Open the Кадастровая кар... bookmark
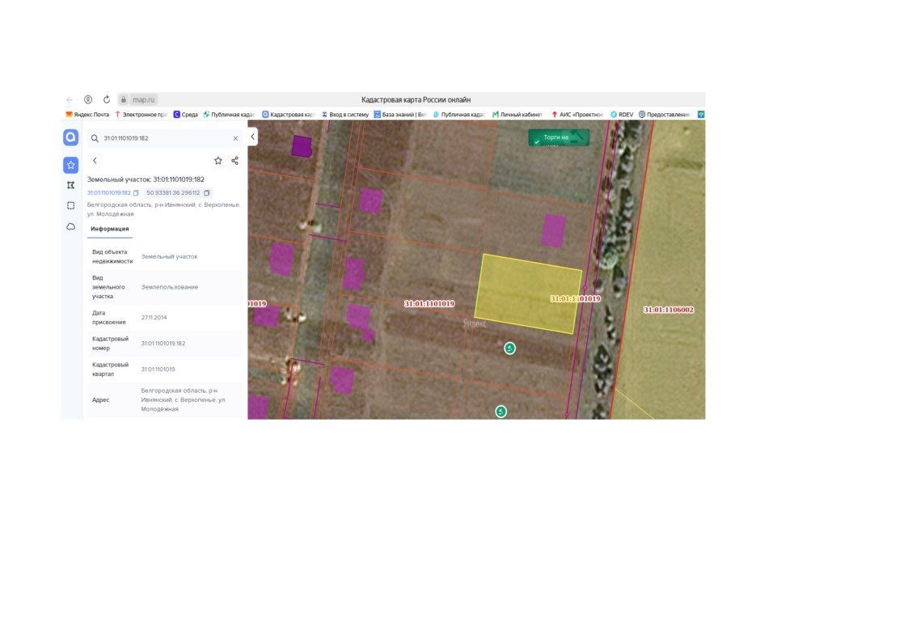908x642 pixels. click(288, 115)
